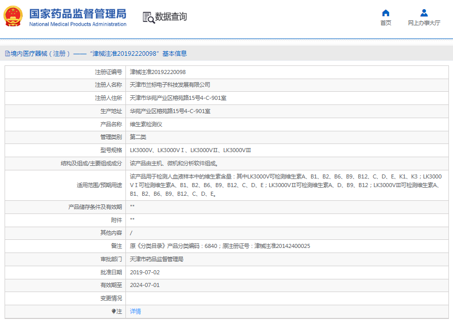This screenshot has width=453, height=323.
Task: Select the 结构及组成/主要组成成分 label
Action: coord(91,163)
